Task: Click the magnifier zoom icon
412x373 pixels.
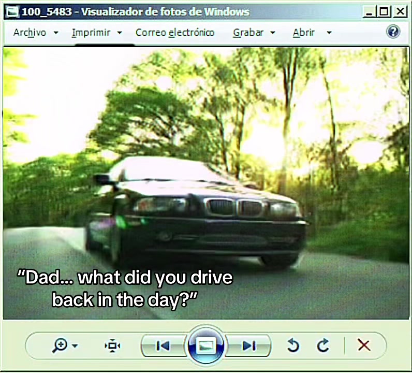Action: pyautogui.click(x=60, y=346)
